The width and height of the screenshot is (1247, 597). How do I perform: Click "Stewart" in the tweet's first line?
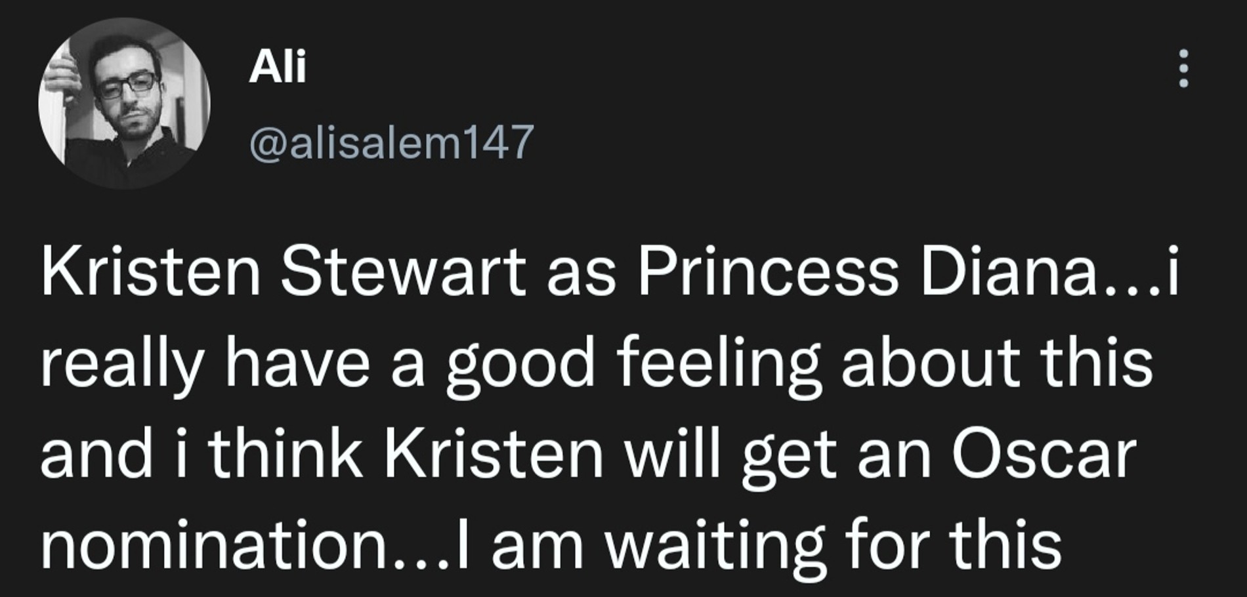click(x=403, y=272)
